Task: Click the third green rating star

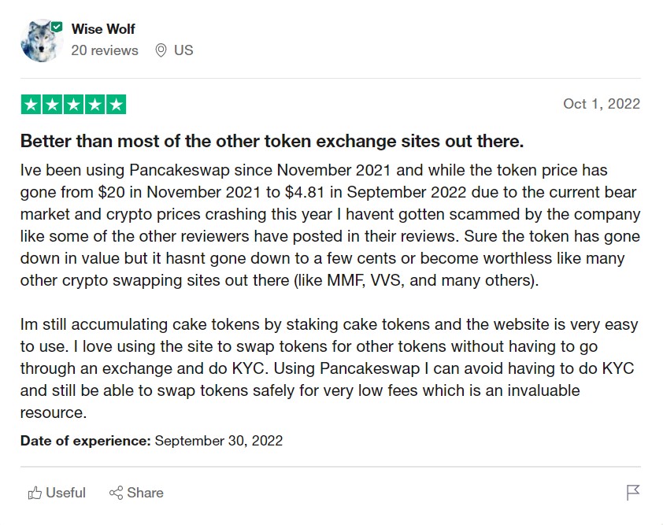Action: pyautogui.click(x=73, y=105)
